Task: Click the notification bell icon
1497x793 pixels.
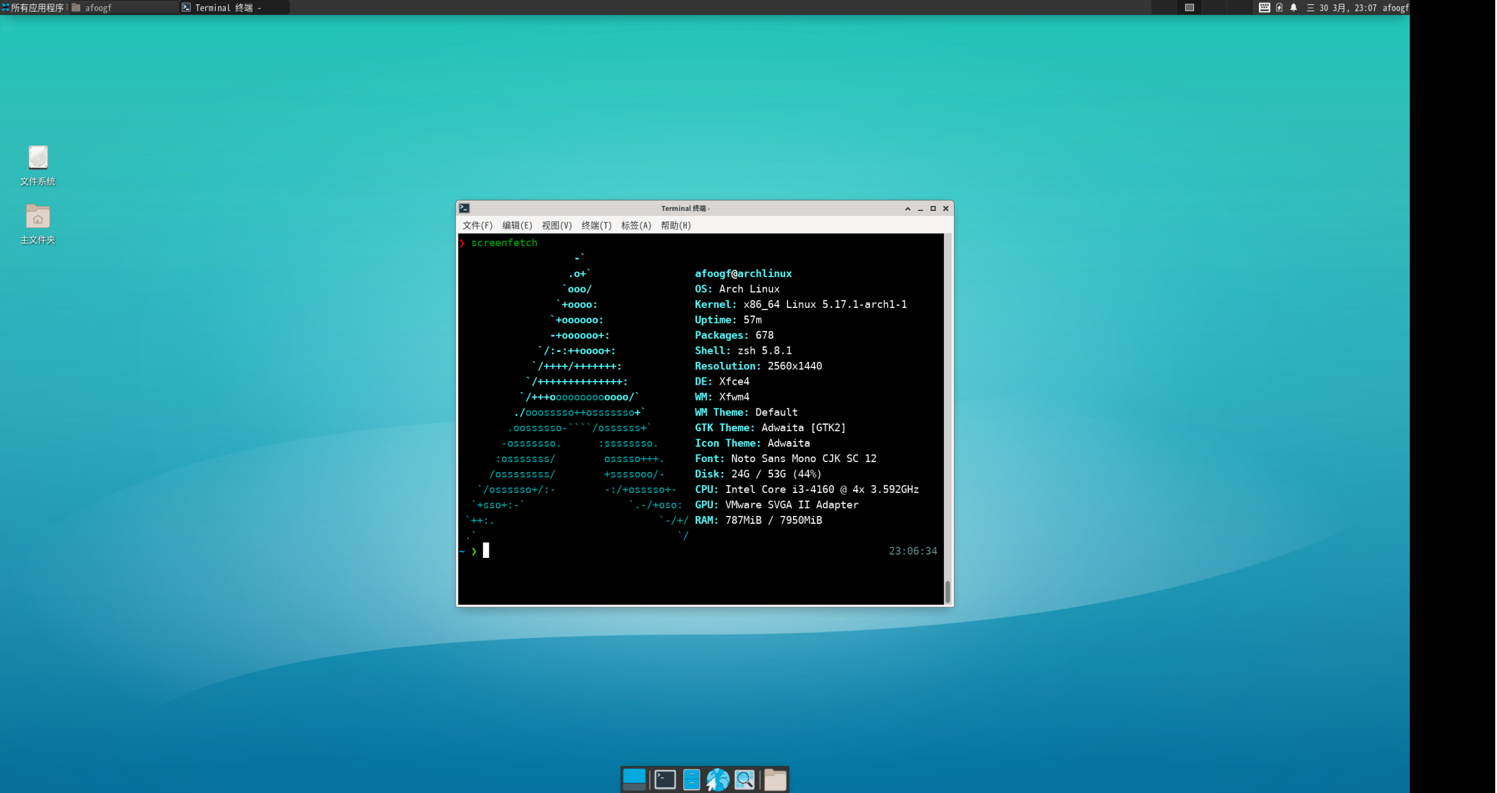Action: point(1293,7)
